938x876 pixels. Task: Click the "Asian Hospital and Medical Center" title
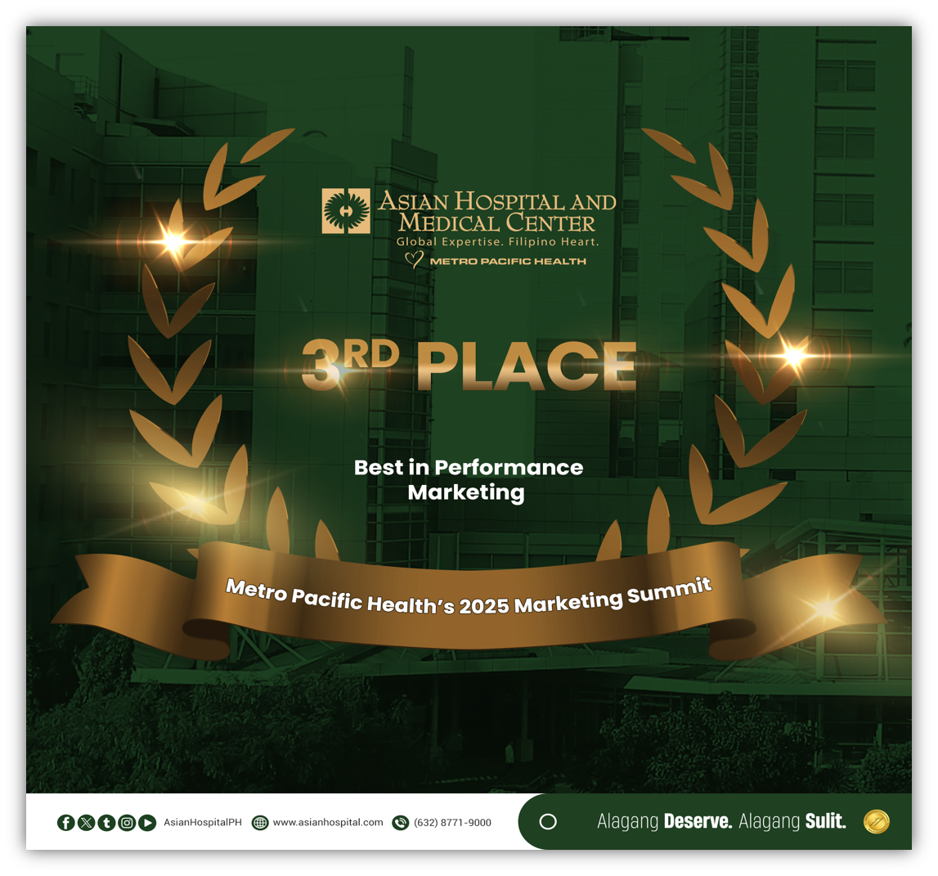click(497, 212)
